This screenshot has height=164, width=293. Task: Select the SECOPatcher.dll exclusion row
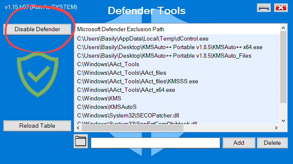point(177,116)
